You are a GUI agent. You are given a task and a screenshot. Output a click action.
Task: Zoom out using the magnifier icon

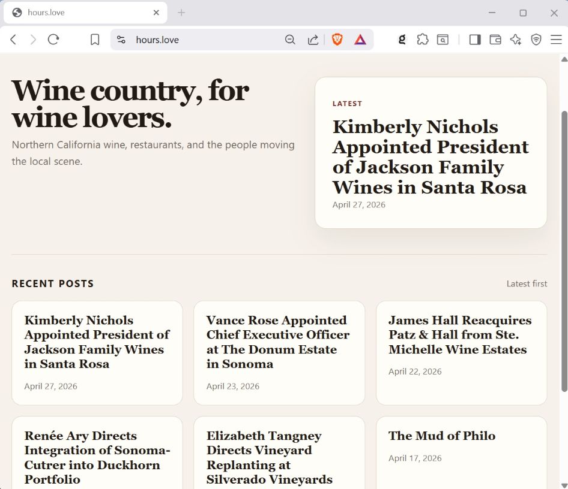coord(290,40)
